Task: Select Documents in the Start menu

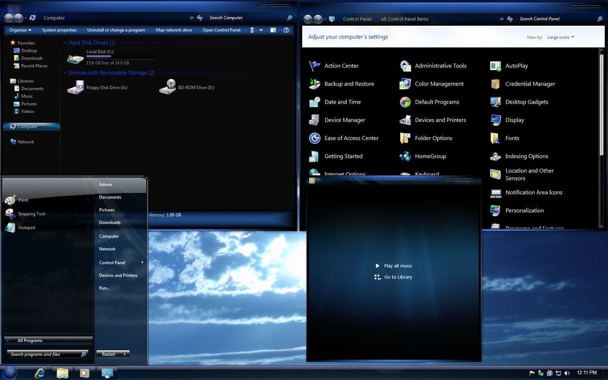Action: (110, 197)
